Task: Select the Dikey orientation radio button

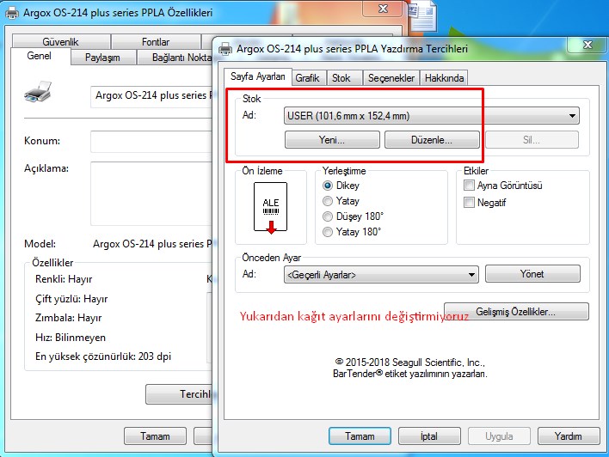Action: [x=328, y=186]
